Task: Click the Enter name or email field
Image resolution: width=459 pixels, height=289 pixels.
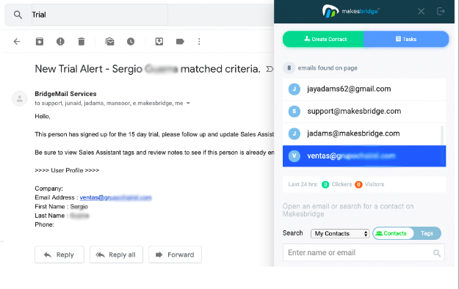Action: click(364, 252)
